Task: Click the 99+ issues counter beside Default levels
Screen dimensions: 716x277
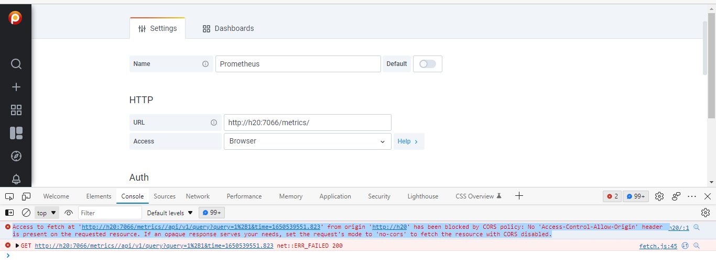Action: [x=212, y=213]
